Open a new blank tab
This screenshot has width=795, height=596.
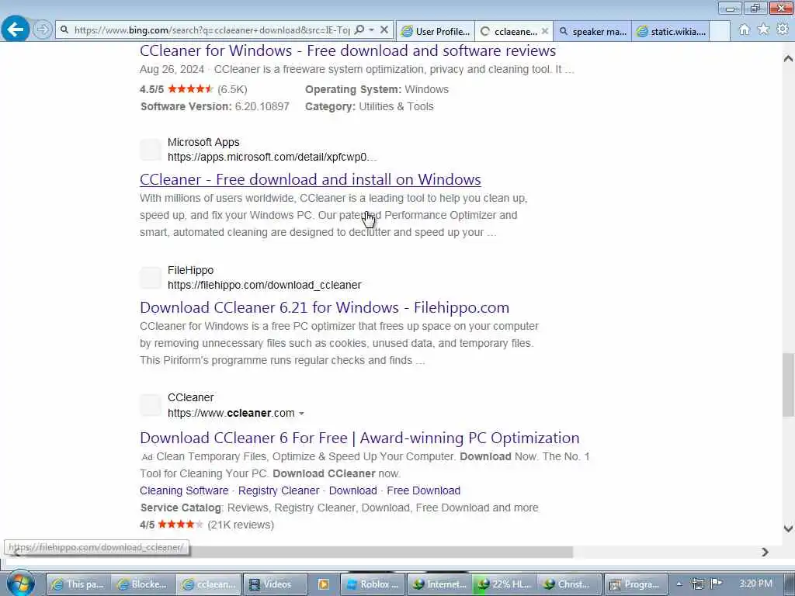[x=720, y=31]
